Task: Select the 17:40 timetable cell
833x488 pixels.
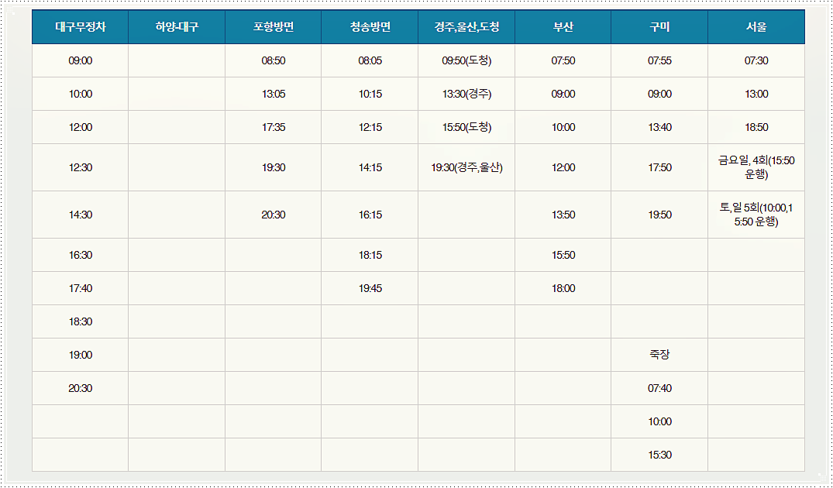Action: [81, 288]
